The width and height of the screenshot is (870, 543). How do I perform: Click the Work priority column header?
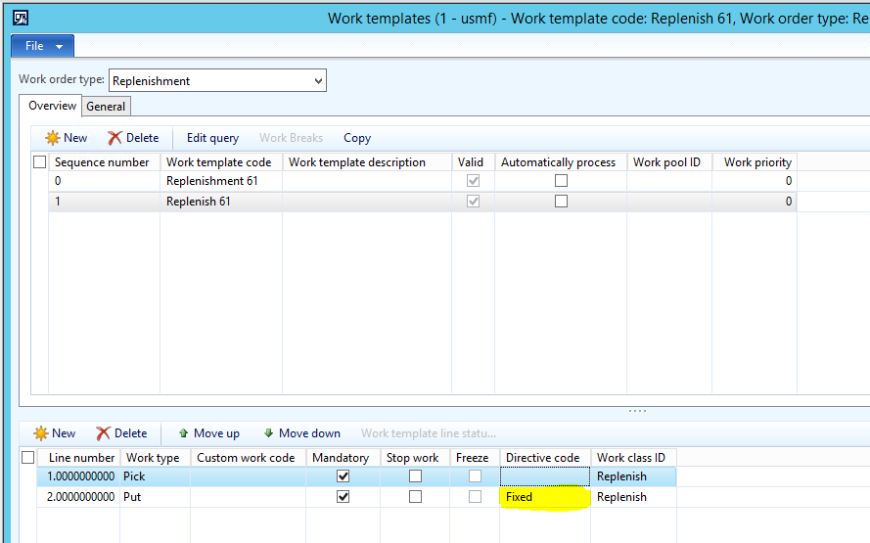click(755, 162)
